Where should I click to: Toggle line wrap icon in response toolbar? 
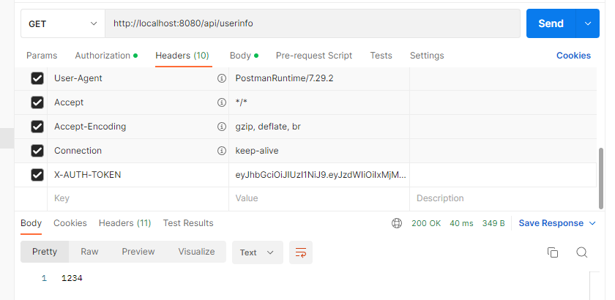(301, 252)
